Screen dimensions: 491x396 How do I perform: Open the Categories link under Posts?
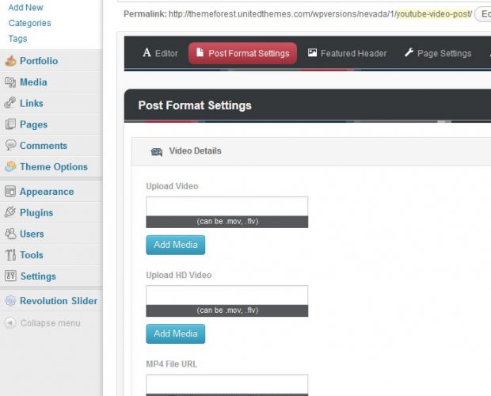(29, 23)
